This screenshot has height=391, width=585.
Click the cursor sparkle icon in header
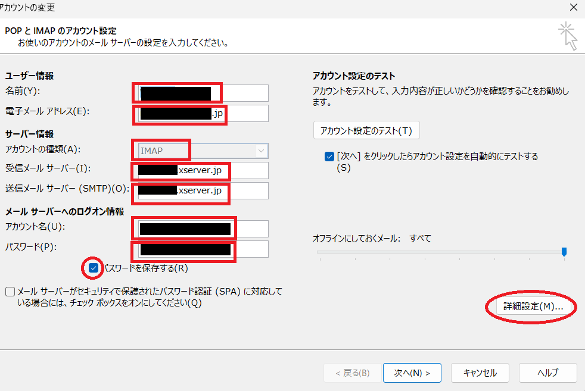(568, 36)
